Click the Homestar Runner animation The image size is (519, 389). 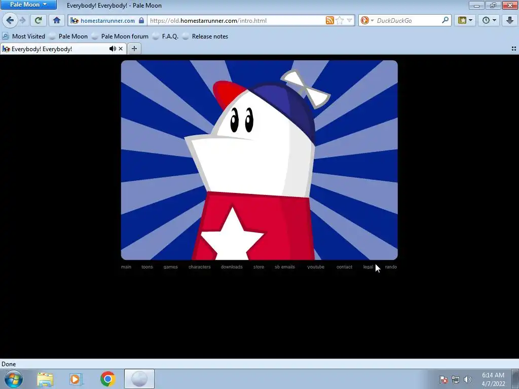pos(259,160)
